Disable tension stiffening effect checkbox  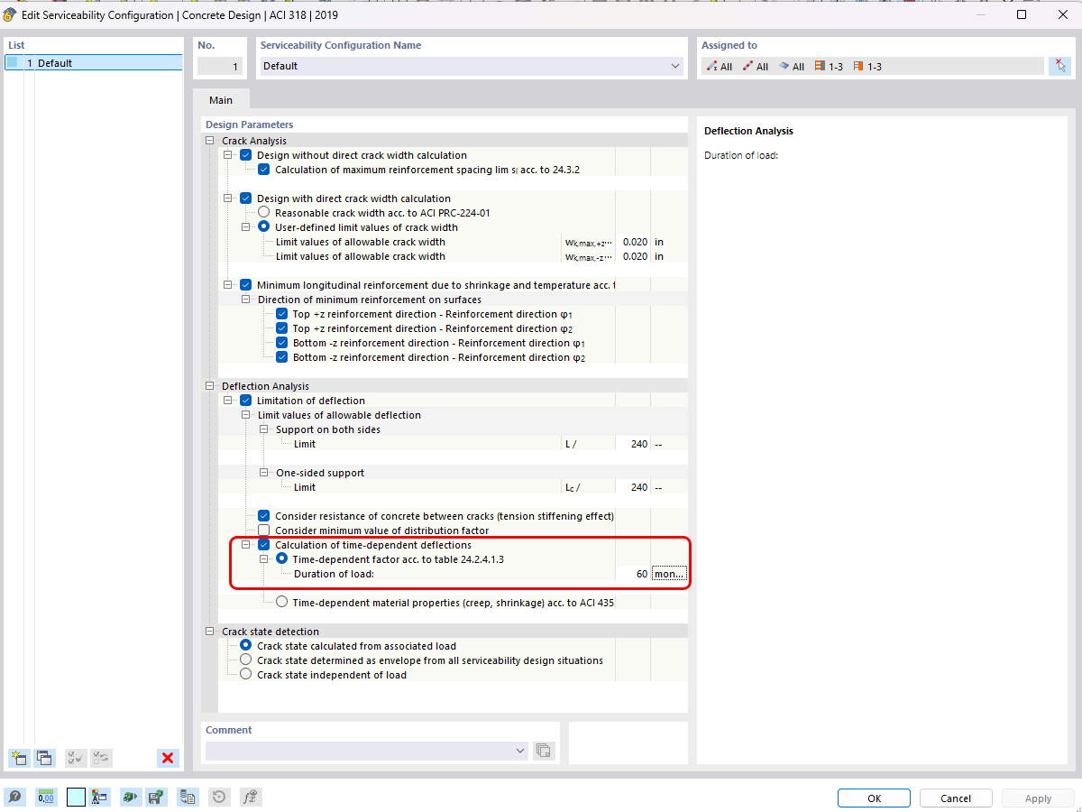263,515
